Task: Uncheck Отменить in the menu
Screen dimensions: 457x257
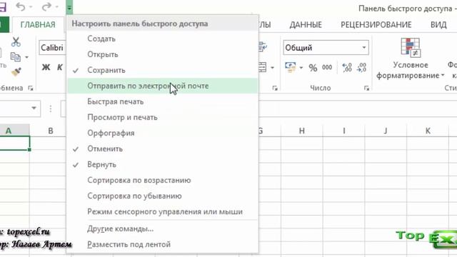Action: 163,149
